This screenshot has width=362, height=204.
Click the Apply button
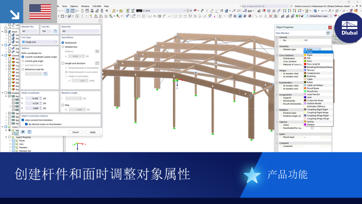(93, 132)
